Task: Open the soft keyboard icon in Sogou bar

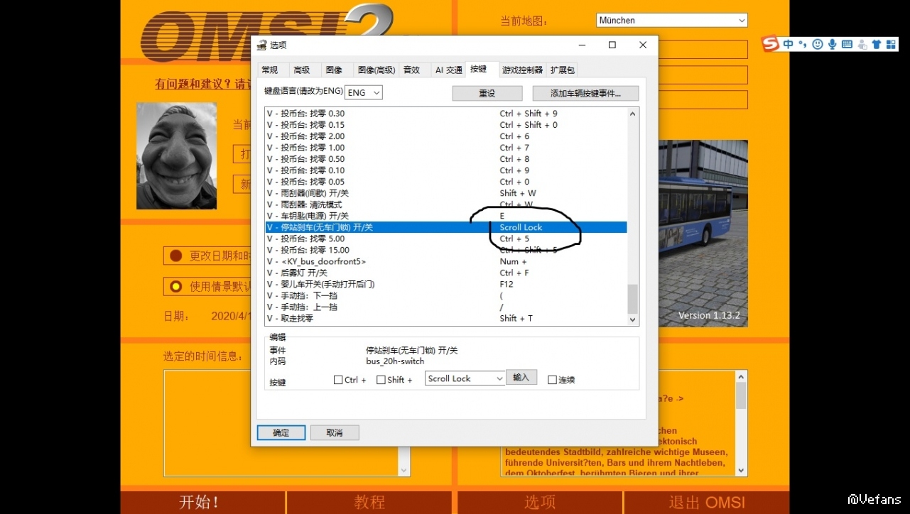Action: pyautogui.click(x=847, y=44)
